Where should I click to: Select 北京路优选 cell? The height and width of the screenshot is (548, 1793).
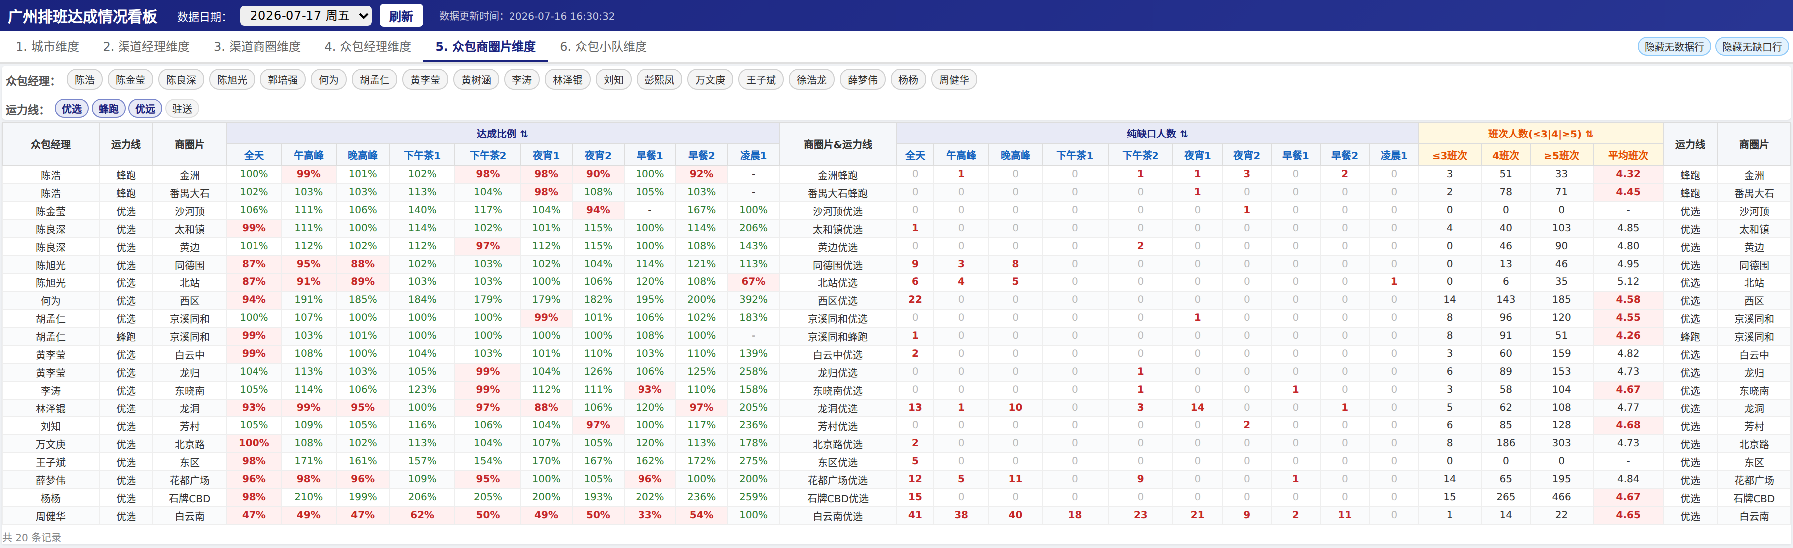(838, 444)
